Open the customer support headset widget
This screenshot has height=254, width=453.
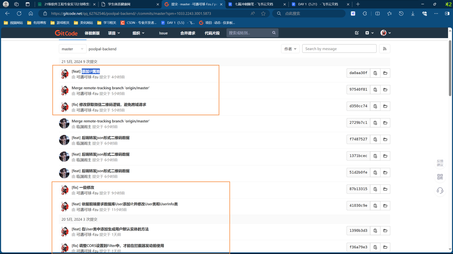tap(440, 191)
